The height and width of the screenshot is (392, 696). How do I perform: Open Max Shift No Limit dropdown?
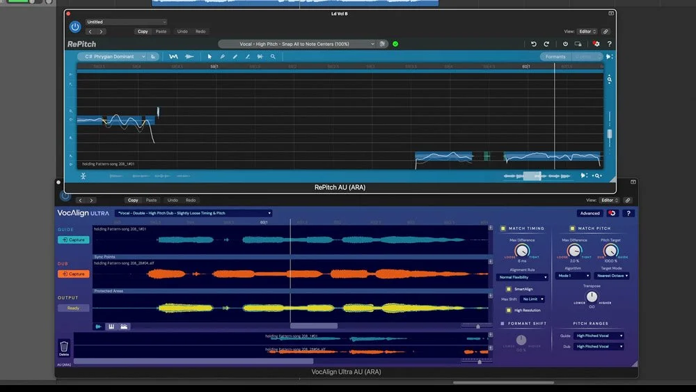[x=532, y=299]
